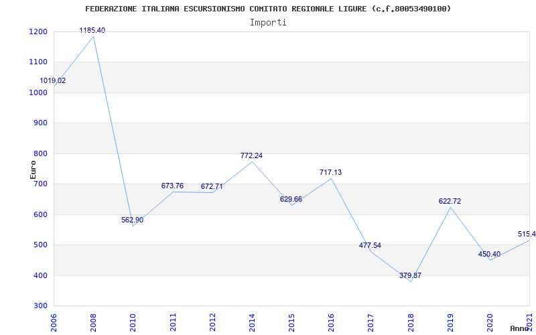Click x-axis year 2012
Viewport: 536px width, 335px height.
point(212,323)
